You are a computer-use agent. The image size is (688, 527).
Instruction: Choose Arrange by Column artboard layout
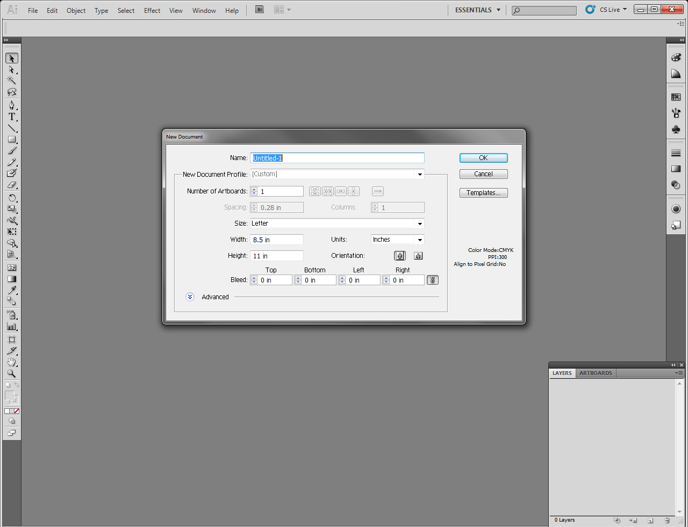(x=354, y=191)
